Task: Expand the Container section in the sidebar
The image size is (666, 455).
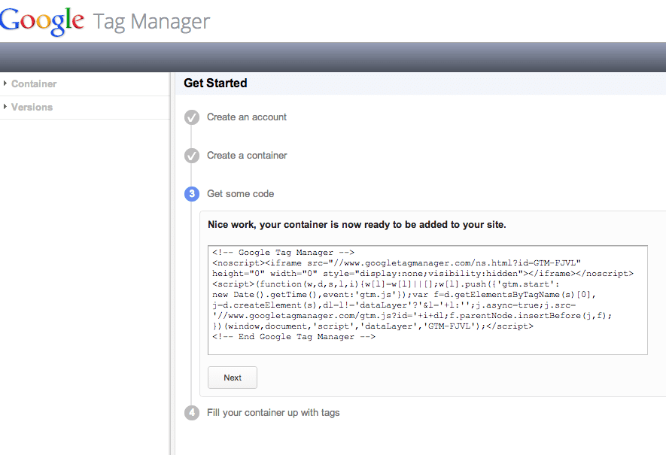Action: point(35,83)
